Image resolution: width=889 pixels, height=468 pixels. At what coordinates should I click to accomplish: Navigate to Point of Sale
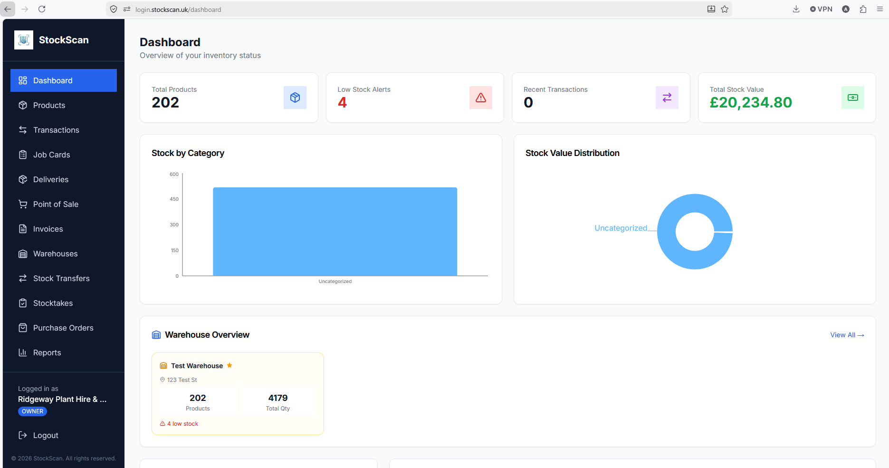click(x=64, y=204)
